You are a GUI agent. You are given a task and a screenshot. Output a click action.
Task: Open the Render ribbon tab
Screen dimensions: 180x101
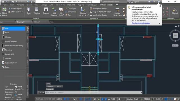point(29,5)
